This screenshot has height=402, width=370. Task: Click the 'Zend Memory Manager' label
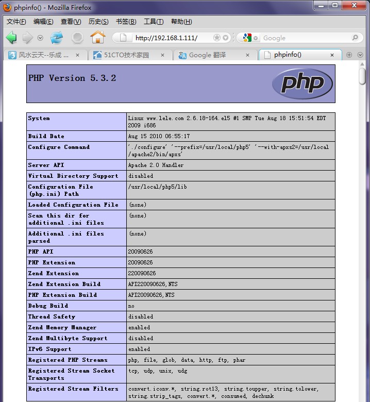62,327
